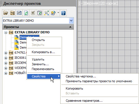Screen dimensions: 139x104
Task: Click the 674792 project folder icon
Action: pyautogui.click(x=11, y=53)
